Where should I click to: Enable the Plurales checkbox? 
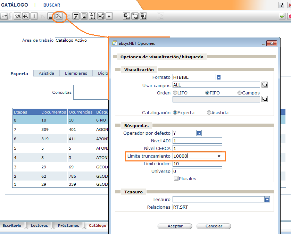(x=176, y=178)
